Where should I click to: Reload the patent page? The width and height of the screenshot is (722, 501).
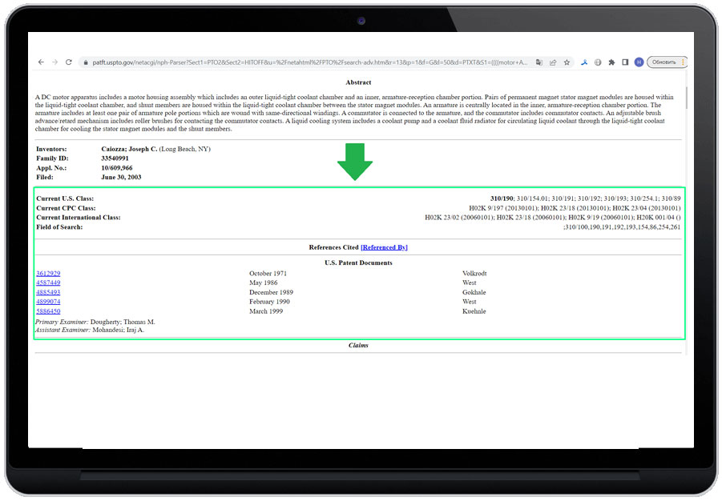point(69,62)
